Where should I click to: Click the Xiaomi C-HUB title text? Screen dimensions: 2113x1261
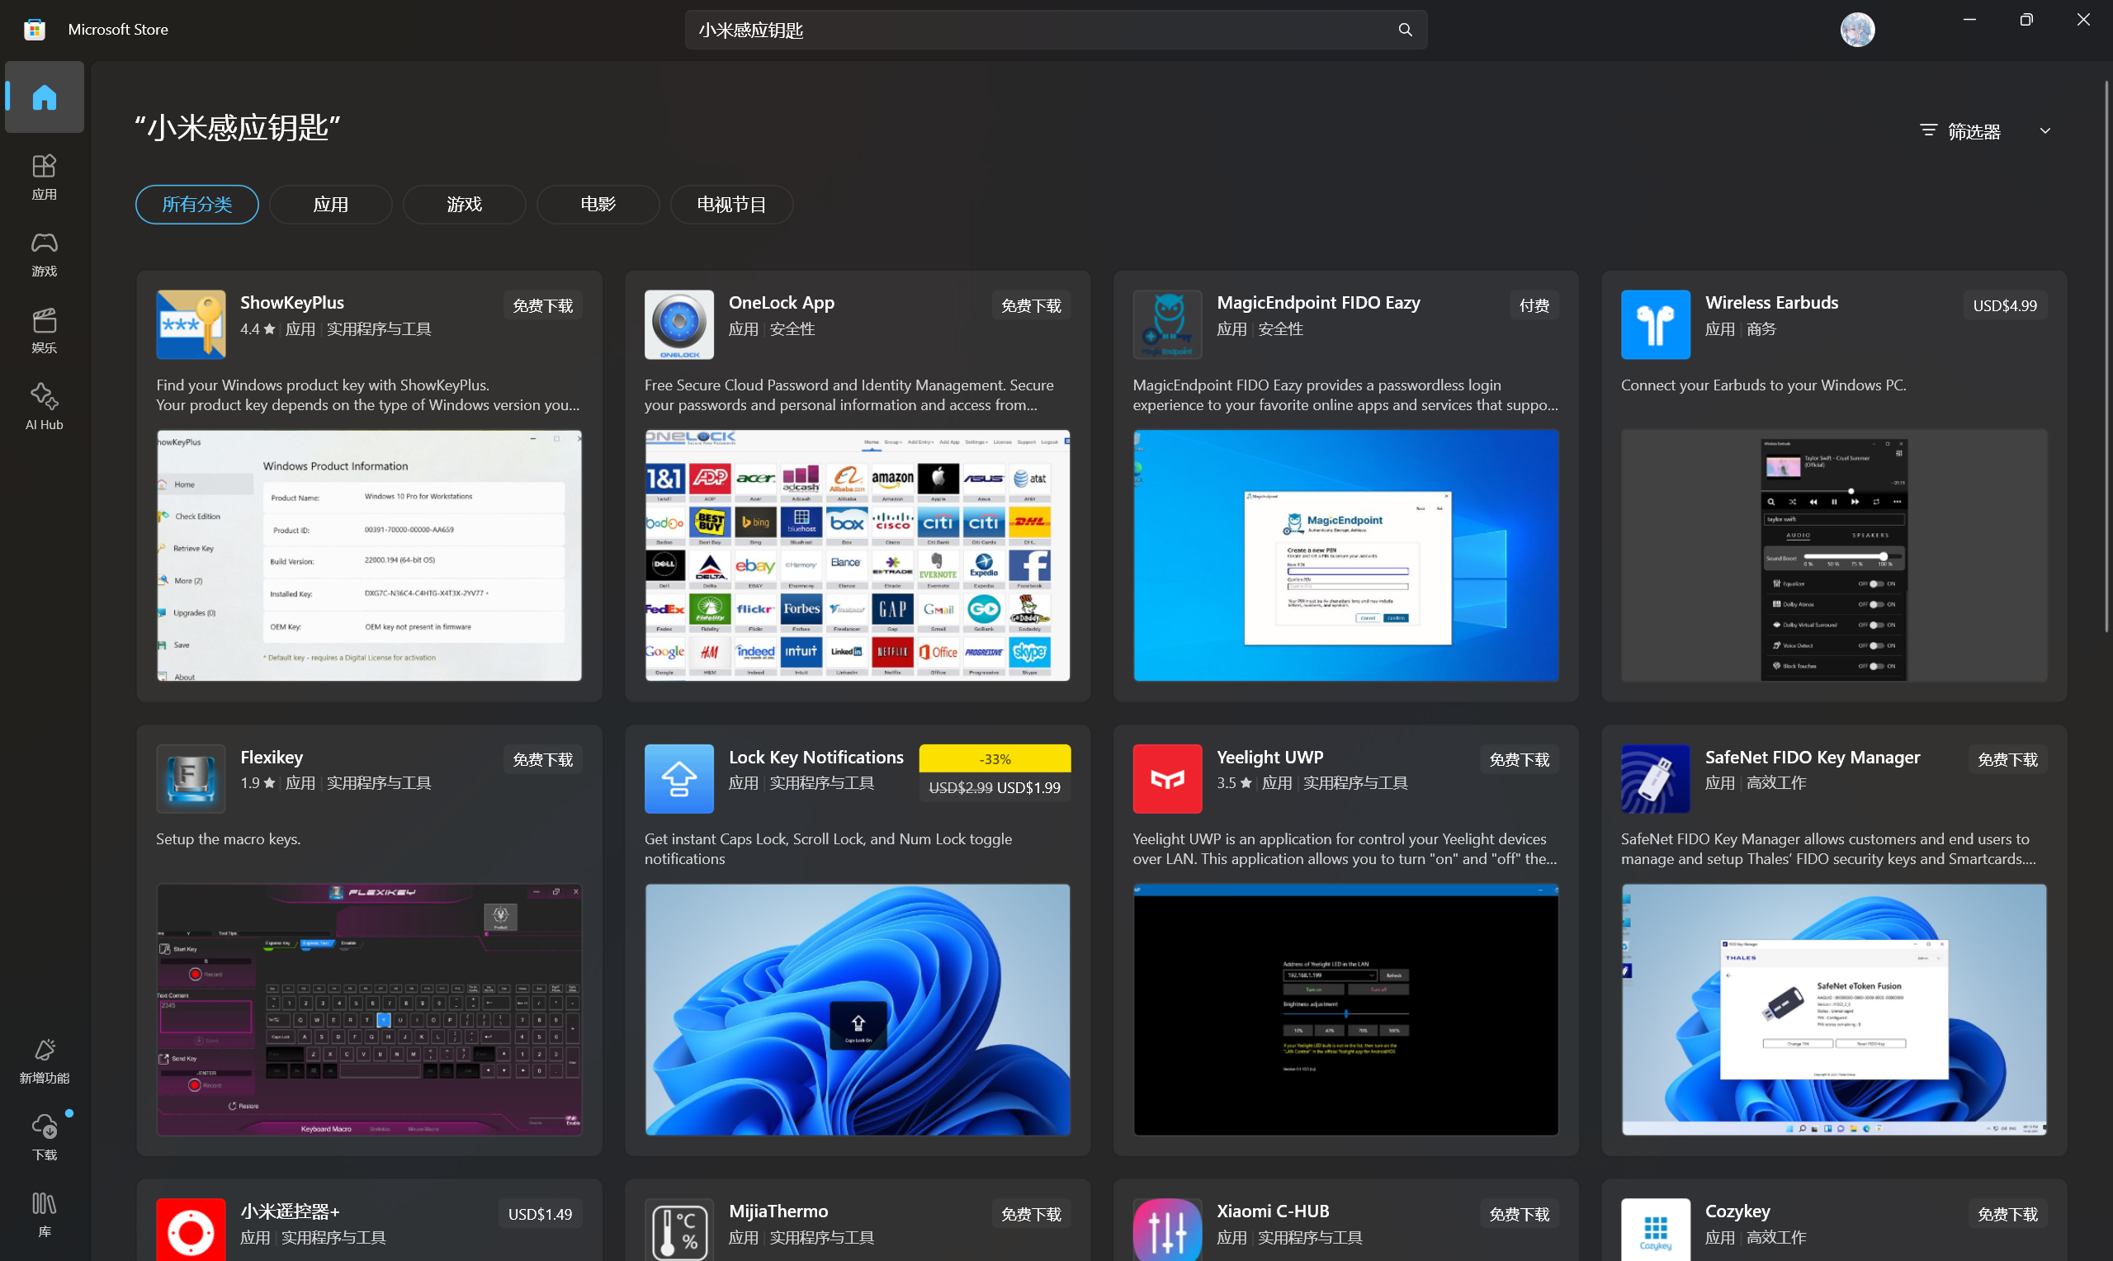(1273, 1211)
